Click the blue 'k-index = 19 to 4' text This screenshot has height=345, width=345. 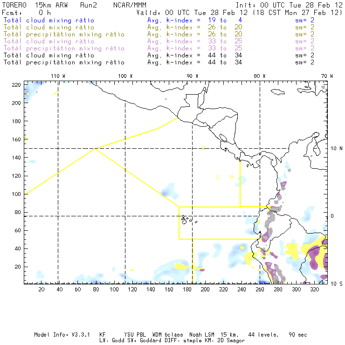[x=204, y=20]
